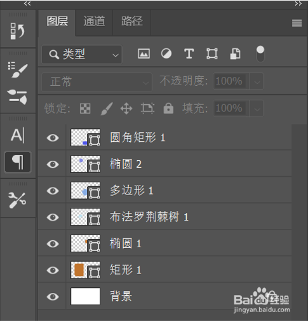
Task: Lock artboard nesting icon
Action: [x=147, y=109]
